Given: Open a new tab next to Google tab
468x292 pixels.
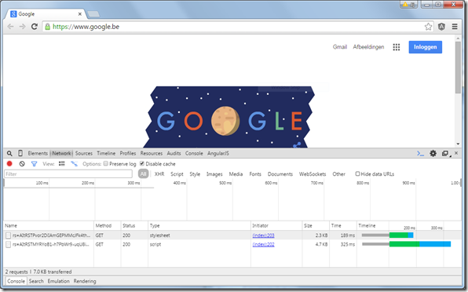Looking at the screenshot, I should pyautogui.click(x=93, y=14).
